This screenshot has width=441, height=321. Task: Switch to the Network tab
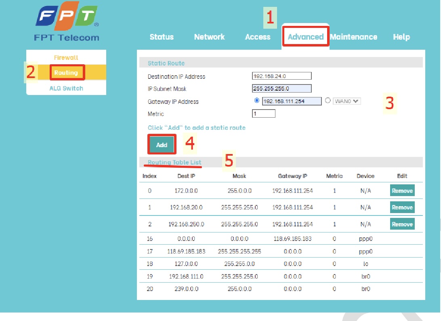click(x=209, y=37)
